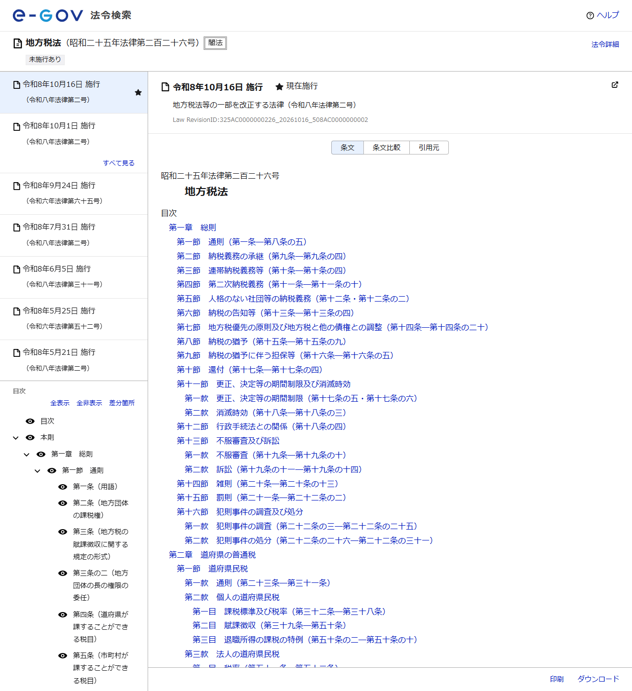Click the 印刷 print link
This screenshot has width=632, height=691.
pos(557,679)
